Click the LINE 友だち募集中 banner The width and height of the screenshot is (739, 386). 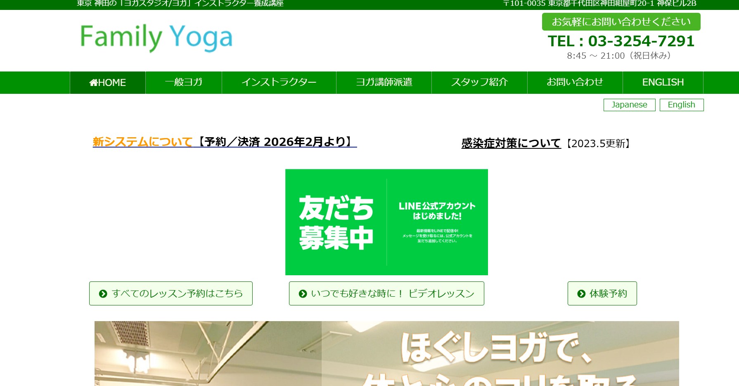(386, 222)
